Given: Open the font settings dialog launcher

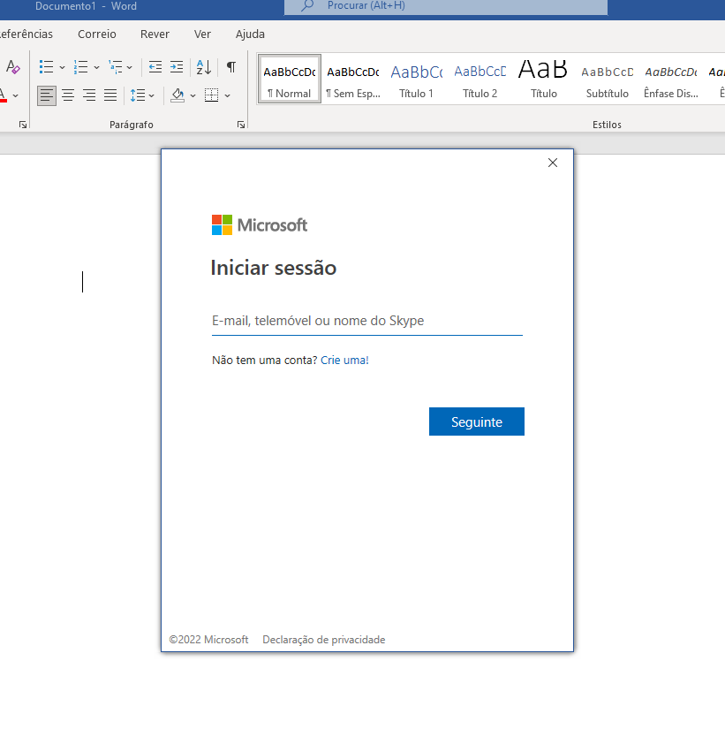Looking at the screenshot, I should click(23, 125).
